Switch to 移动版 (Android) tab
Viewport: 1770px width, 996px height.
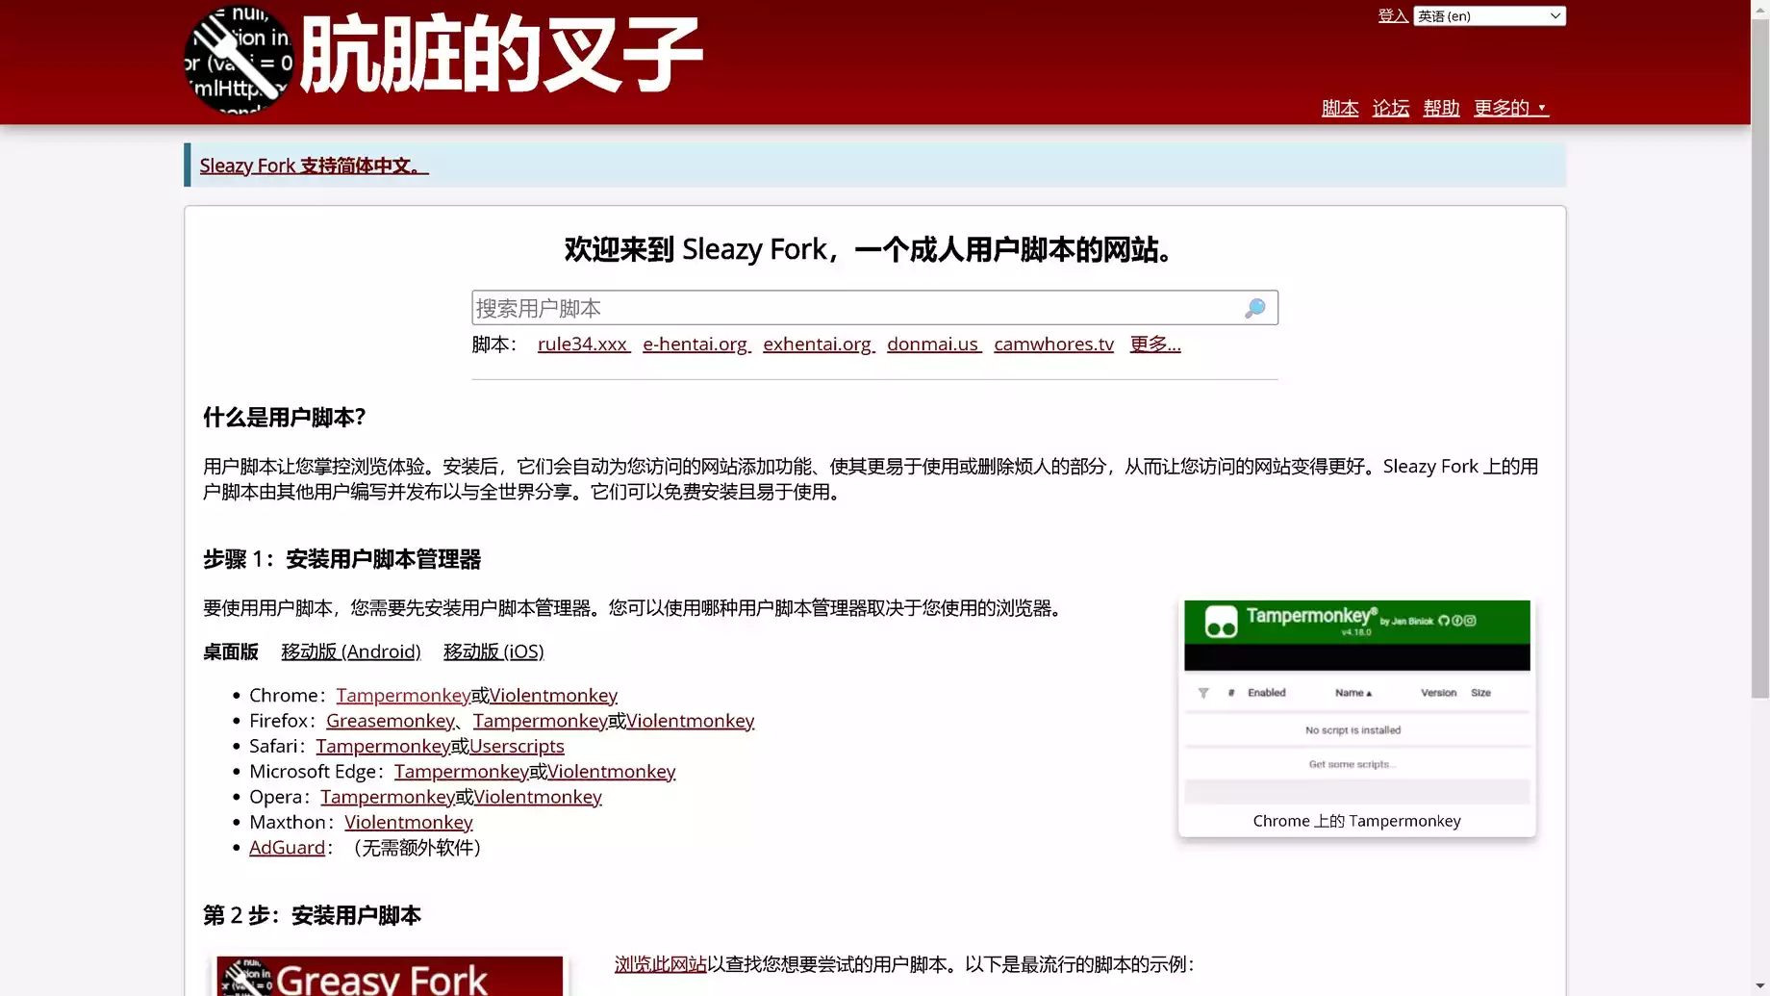click(x=351, y=651)
